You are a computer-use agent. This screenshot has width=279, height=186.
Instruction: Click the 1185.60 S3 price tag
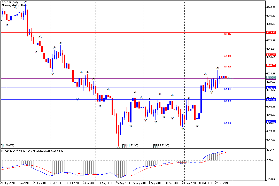click(271, 122)
